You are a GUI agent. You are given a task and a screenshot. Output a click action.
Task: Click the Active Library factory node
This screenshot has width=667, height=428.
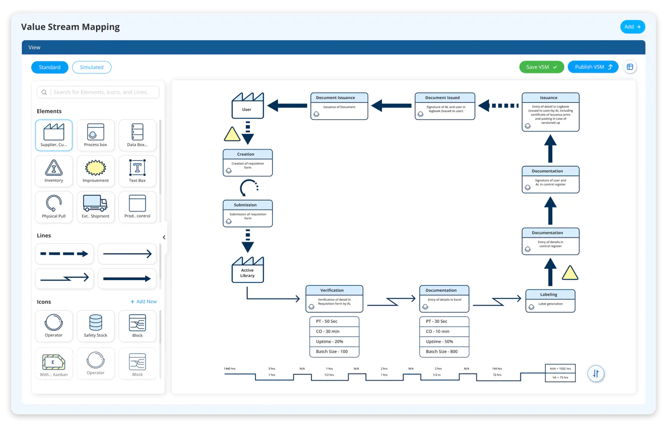point(247,269)
